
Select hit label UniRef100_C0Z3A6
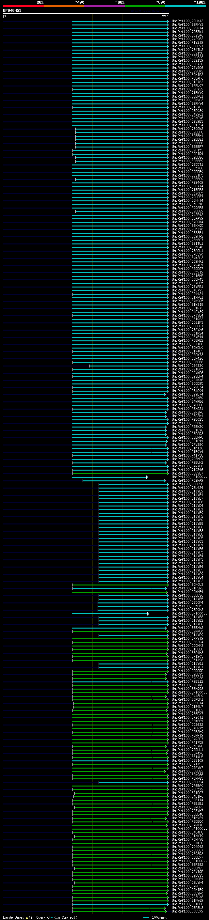tap(187, 35)
